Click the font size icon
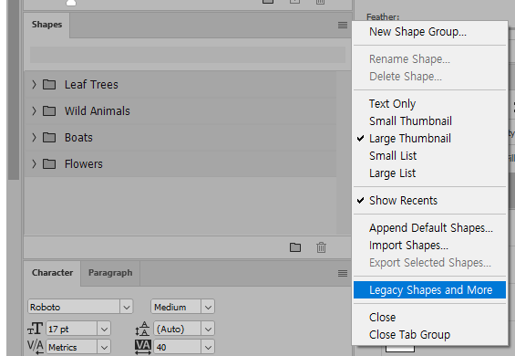 pos(36,329)
